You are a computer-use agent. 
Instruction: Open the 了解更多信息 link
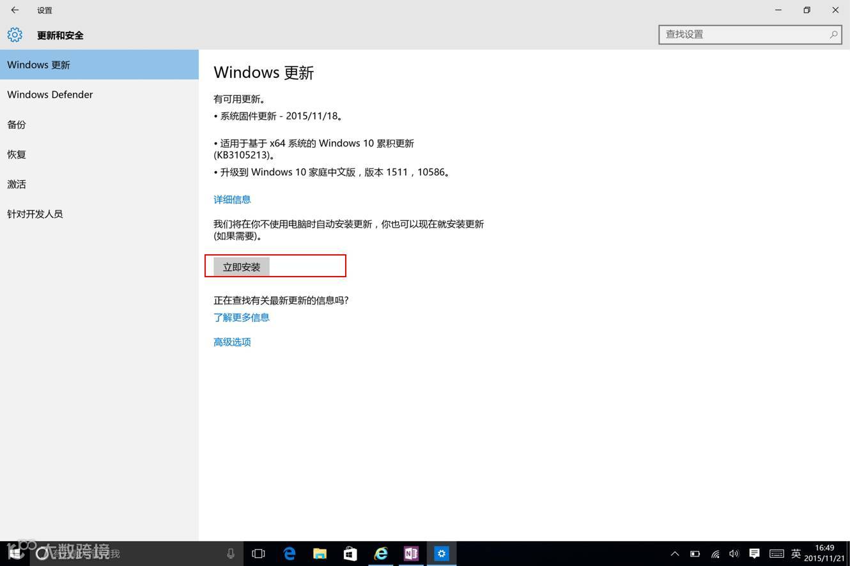pos(242,317)
